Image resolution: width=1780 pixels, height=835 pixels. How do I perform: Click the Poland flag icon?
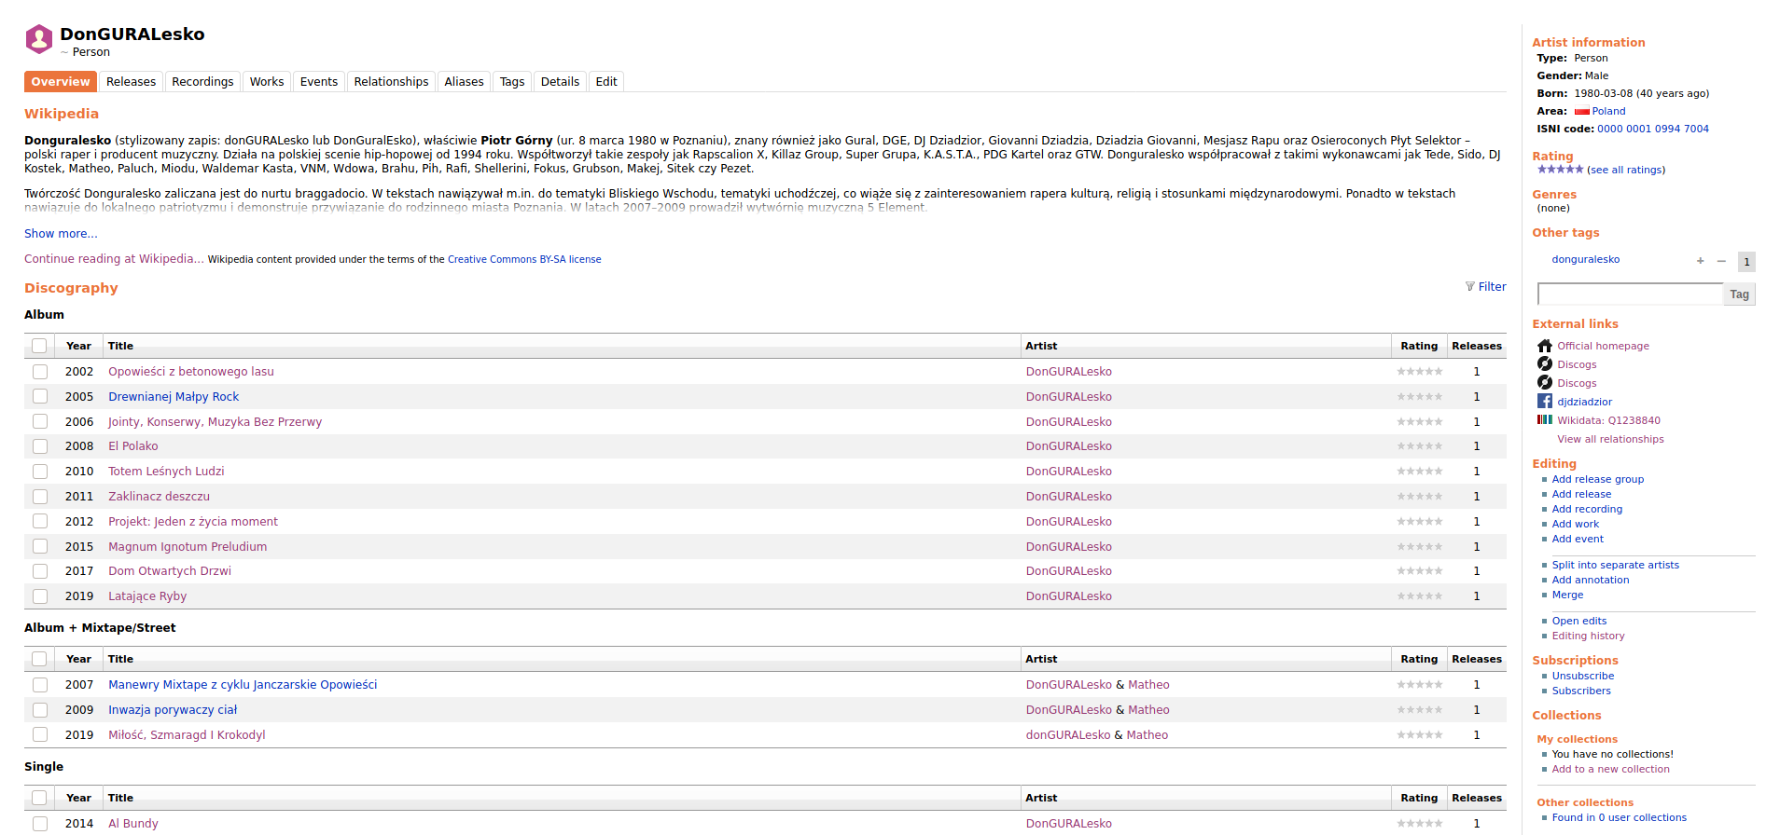pos(1581,112)
